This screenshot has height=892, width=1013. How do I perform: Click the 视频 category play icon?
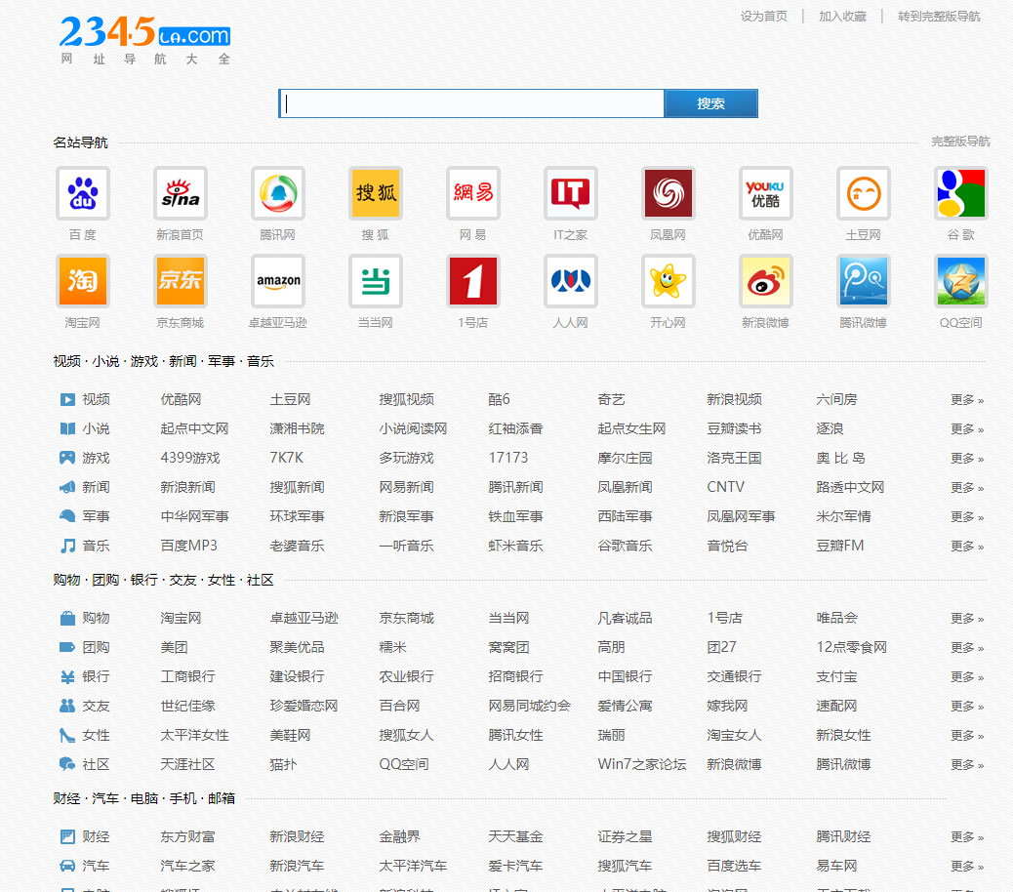[x=67, y=400]
